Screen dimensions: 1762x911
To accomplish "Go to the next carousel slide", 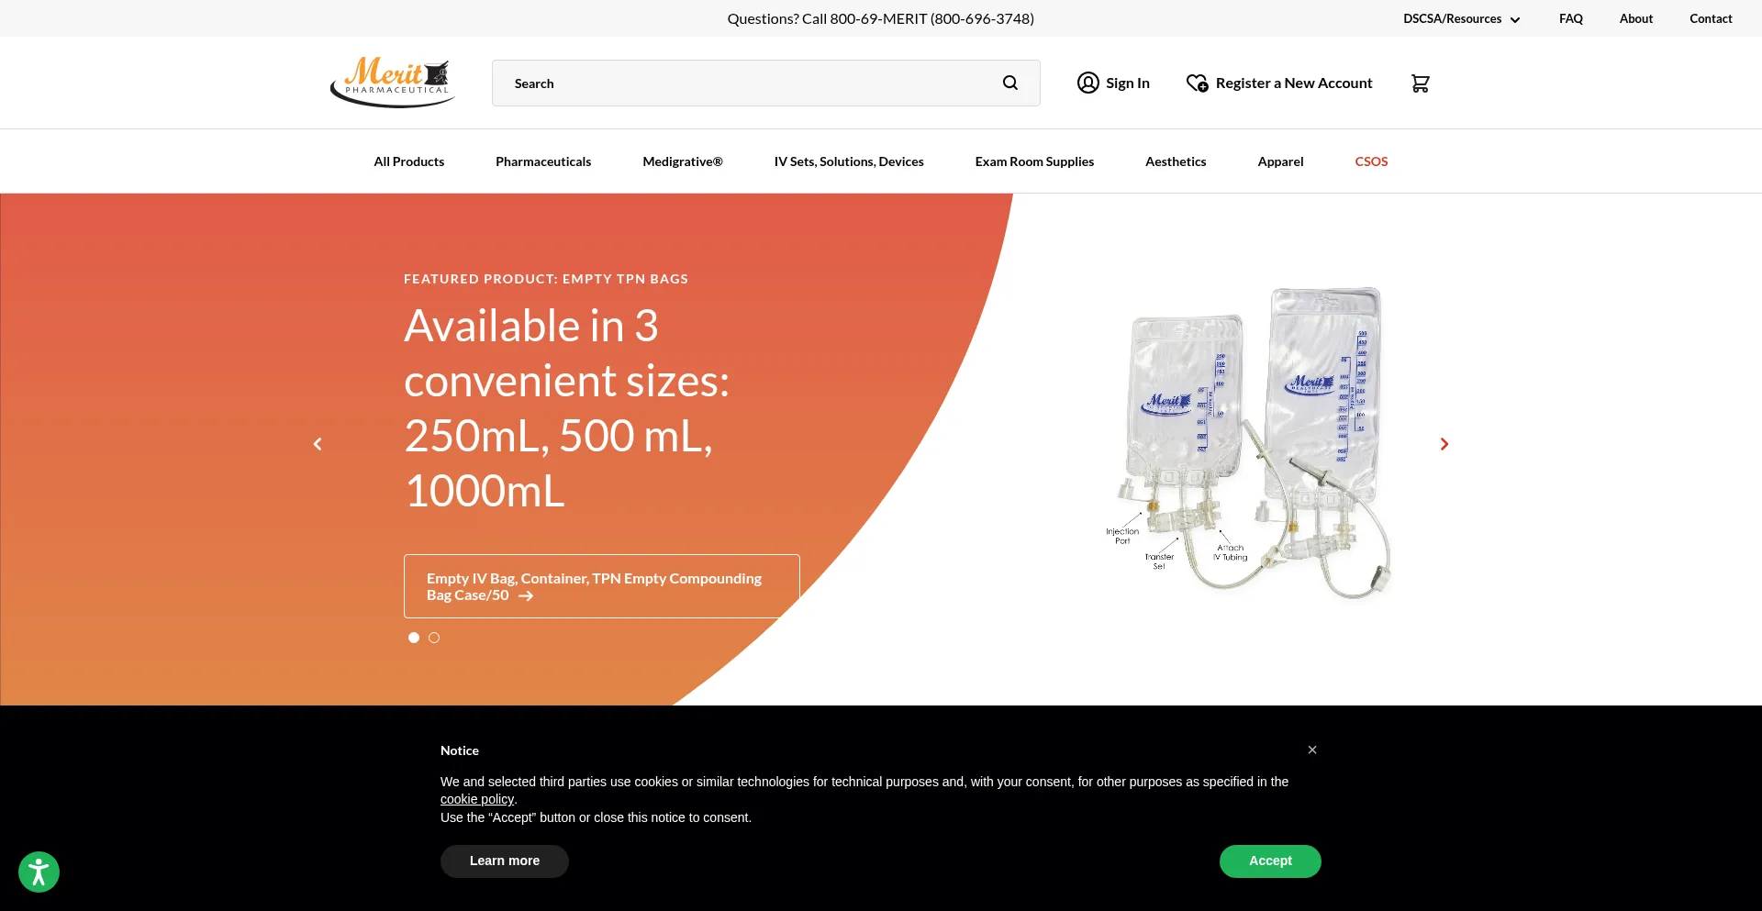I will [x=1444, y=444].
